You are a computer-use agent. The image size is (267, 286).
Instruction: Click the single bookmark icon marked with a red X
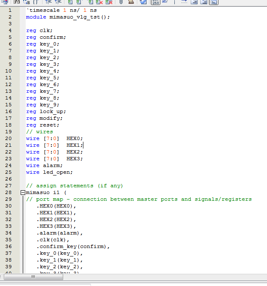99,2
